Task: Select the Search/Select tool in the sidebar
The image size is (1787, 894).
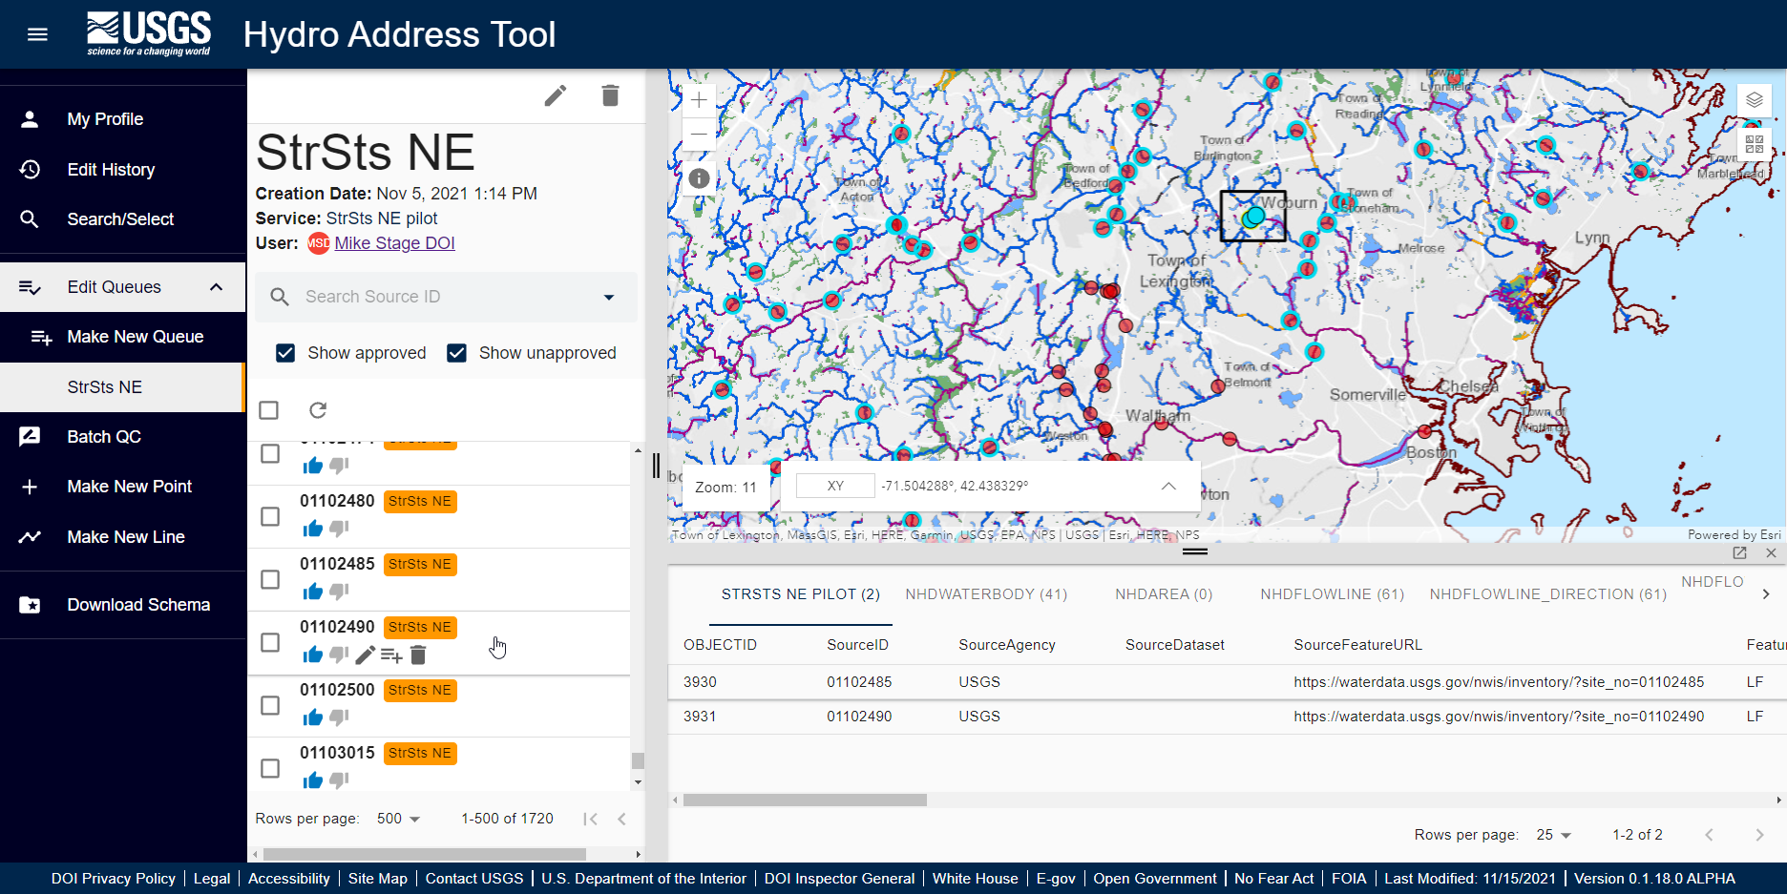Action: click(119, 218)
